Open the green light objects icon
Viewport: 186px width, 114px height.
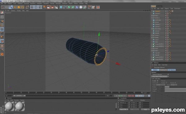(x=85, y=7)
